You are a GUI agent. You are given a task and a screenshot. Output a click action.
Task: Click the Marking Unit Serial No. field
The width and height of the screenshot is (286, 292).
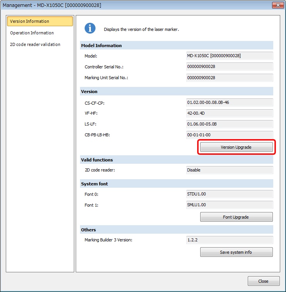[229, 78]
